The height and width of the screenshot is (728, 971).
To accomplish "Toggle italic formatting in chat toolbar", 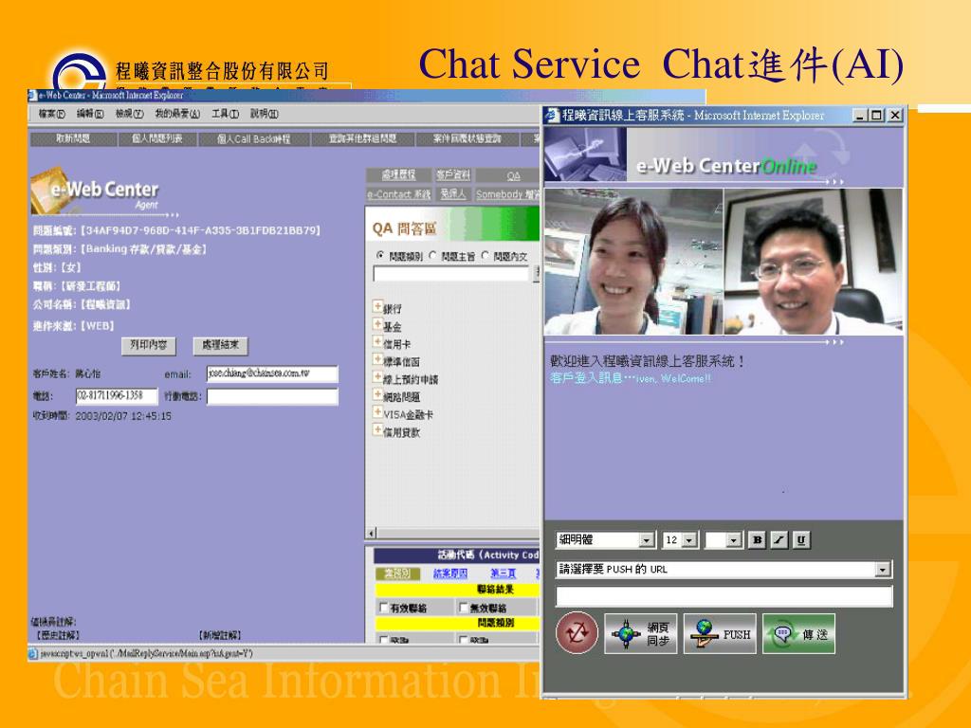I will tap(779, 539).
